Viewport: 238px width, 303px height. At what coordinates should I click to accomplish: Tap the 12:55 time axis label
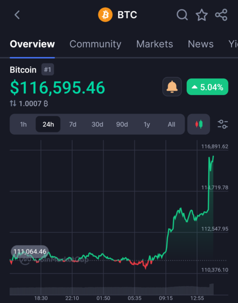(197, 298)
